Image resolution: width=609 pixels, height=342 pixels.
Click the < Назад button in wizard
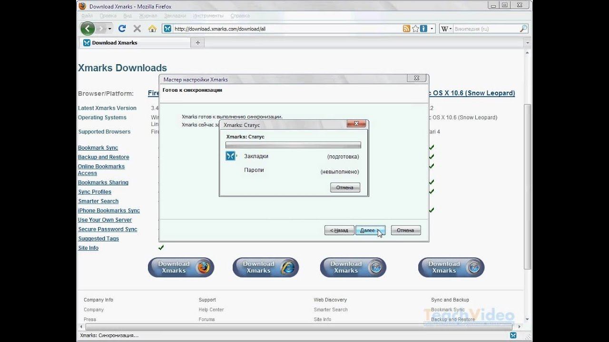(339, 230)
